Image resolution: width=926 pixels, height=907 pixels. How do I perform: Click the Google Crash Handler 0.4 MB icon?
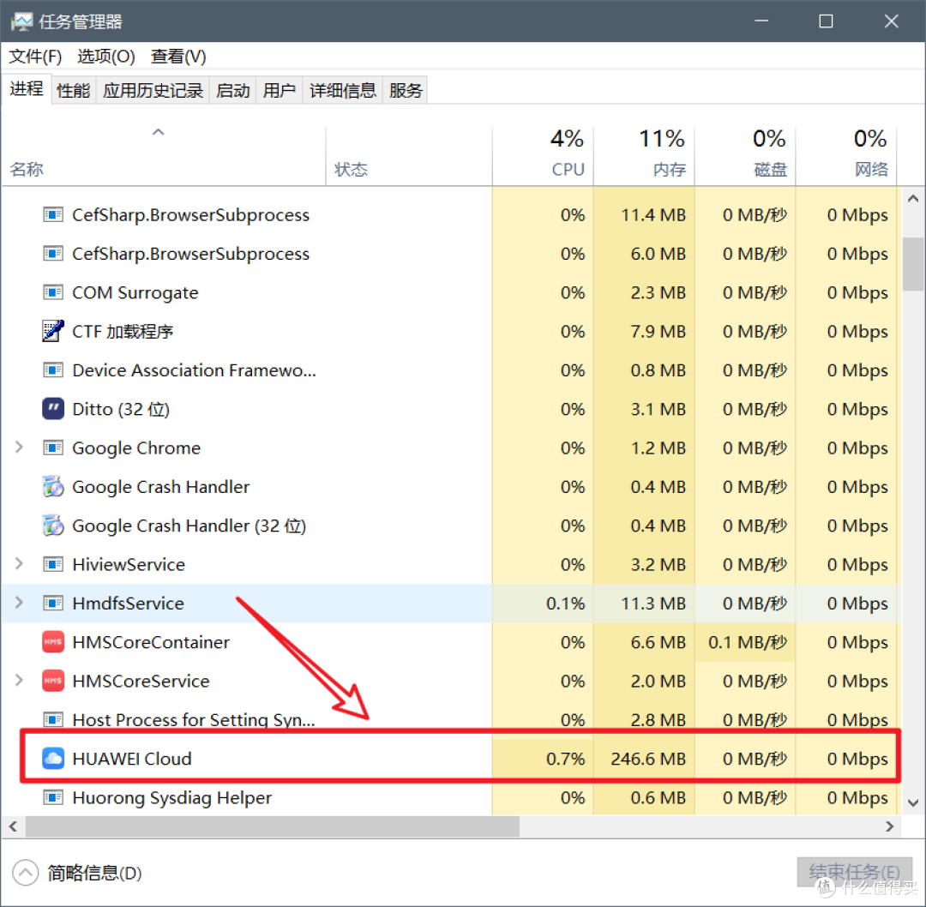point(53,487)
